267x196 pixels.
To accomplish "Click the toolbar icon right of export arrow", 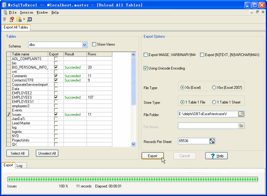I will click(x=29, y=19).
